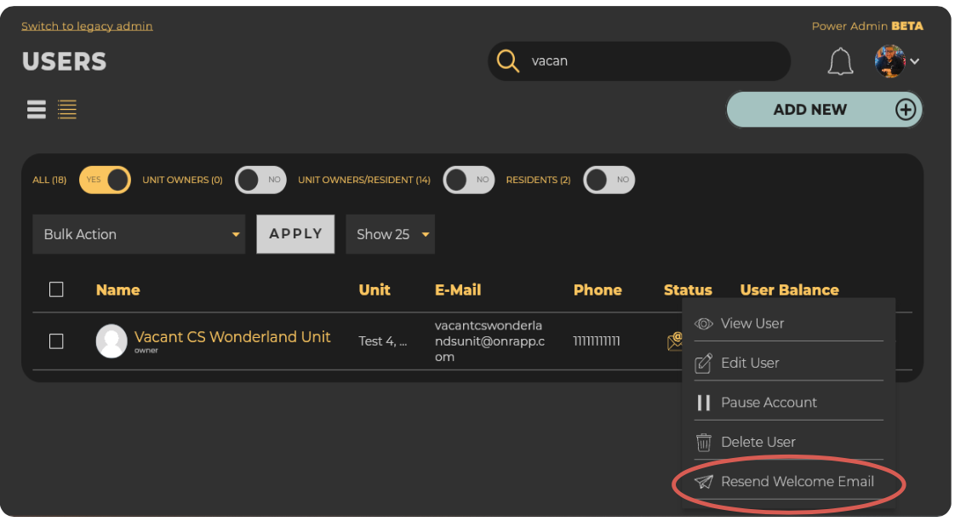
Task: Click the Switch to legacy admin link
Action: [x=86, y=26]
